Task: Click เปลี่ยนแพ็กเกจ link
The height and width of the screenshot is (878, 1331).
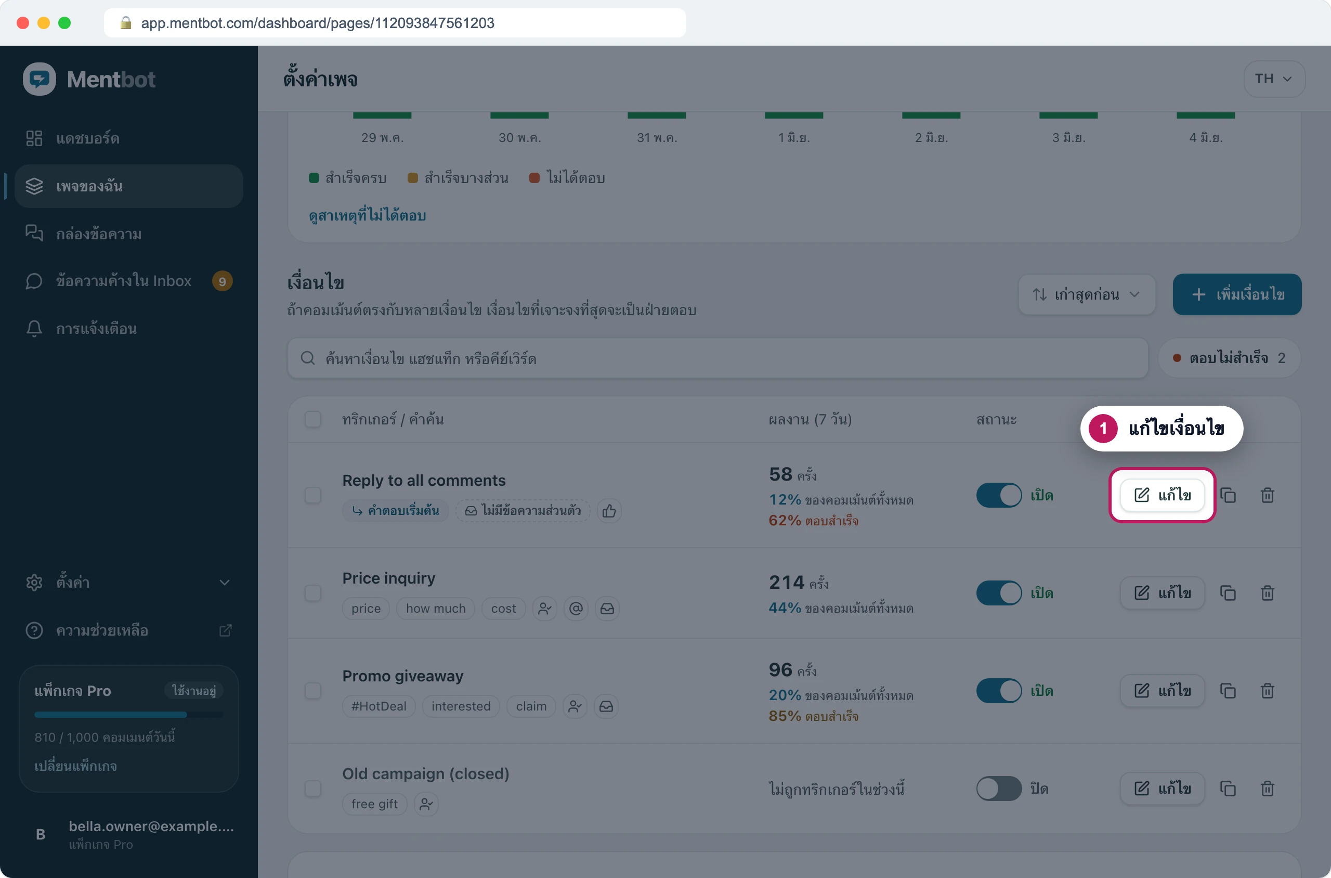Action: [x=75, y=766]
